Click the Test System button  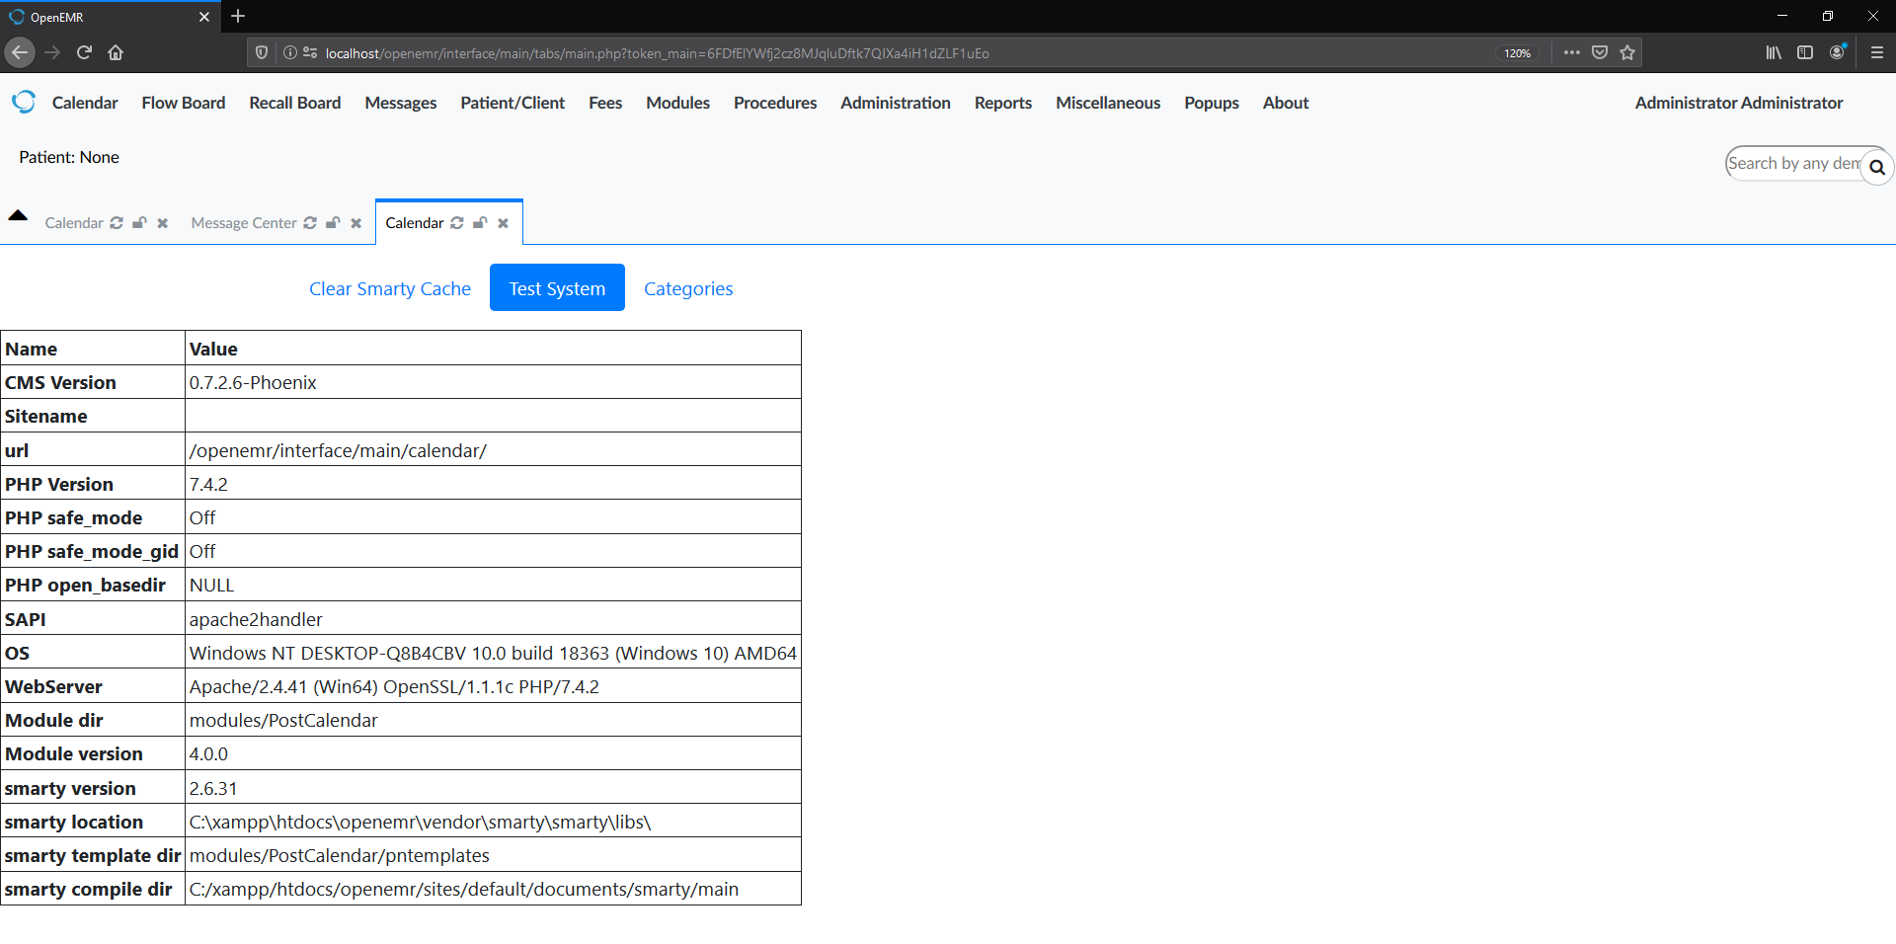556,287
